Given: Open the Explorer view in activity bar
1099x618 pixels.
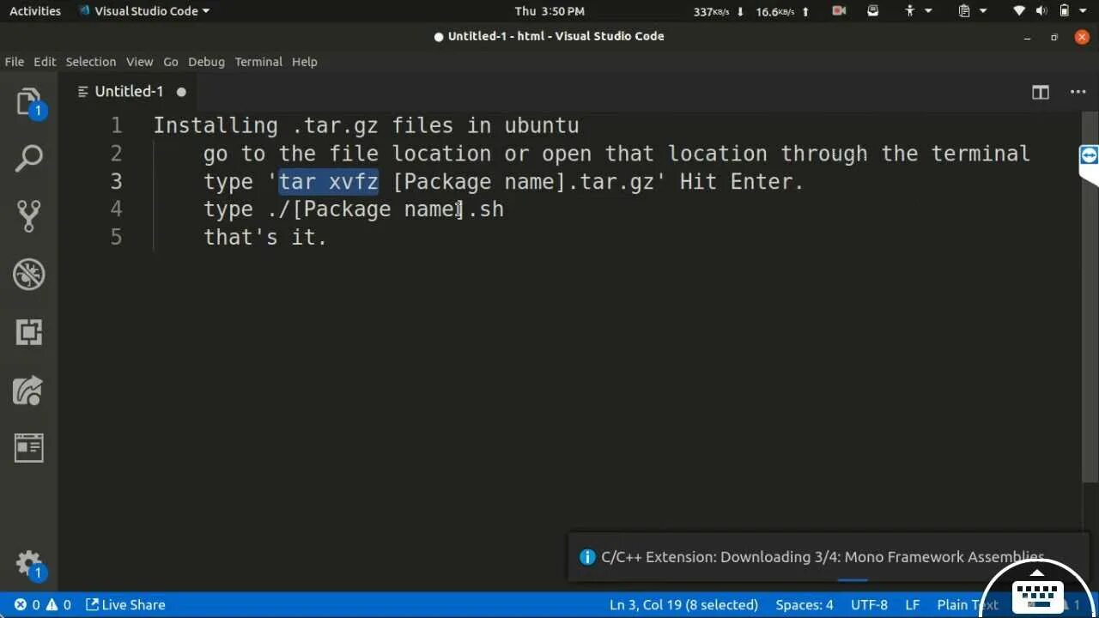Looking at the screenshot, I should pos(29,102).
